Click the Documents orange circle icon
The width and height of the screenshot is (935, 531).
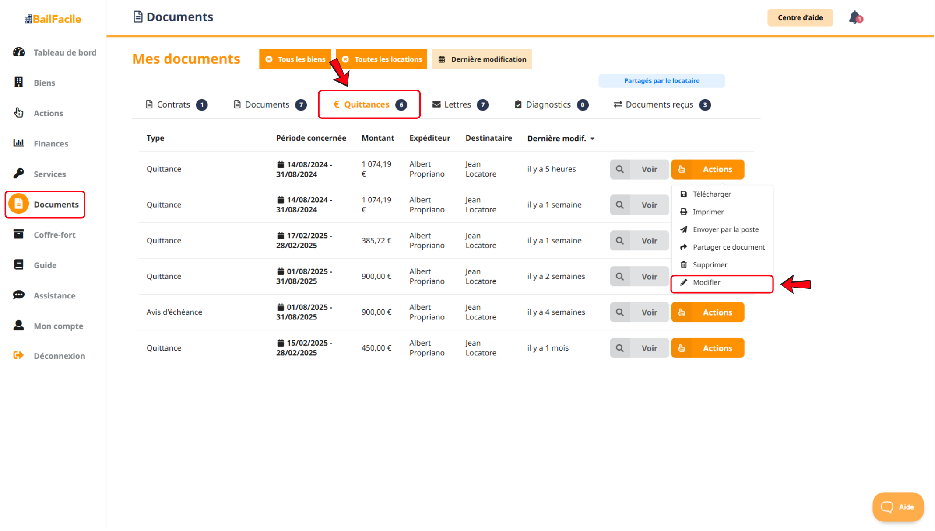point(19,204)
